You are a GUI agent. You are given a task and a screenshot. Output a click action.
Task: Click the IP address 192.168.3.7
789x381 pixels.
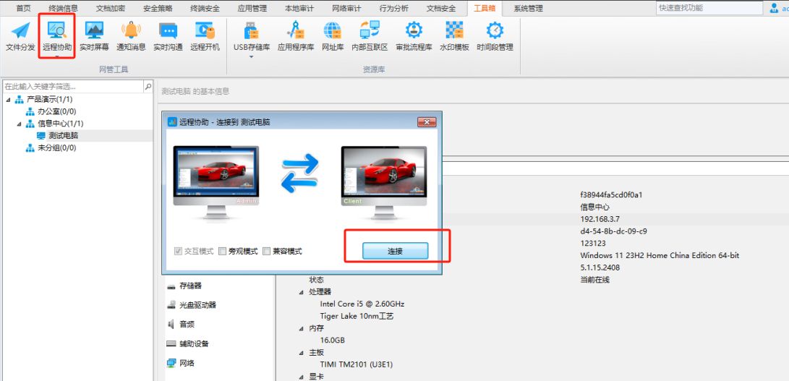[x=600, y=219]
